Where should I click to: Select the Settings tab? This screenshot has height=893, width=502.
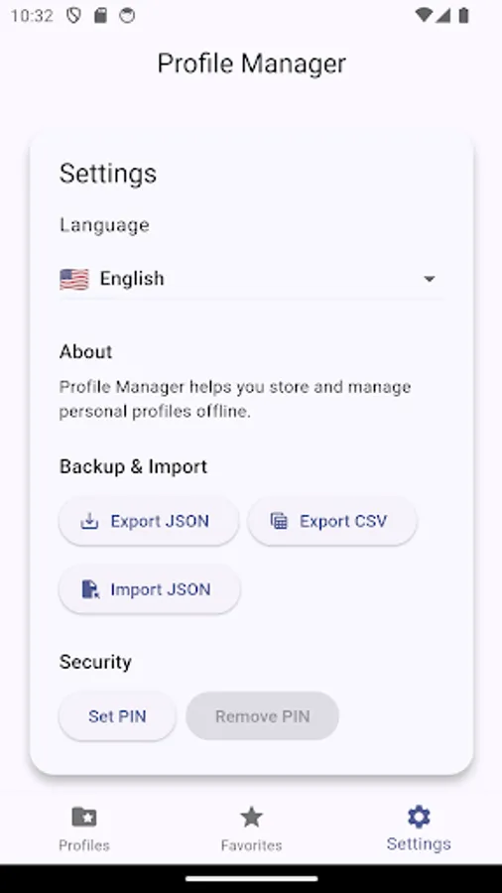pyautogui.click(x=419, y=829)
